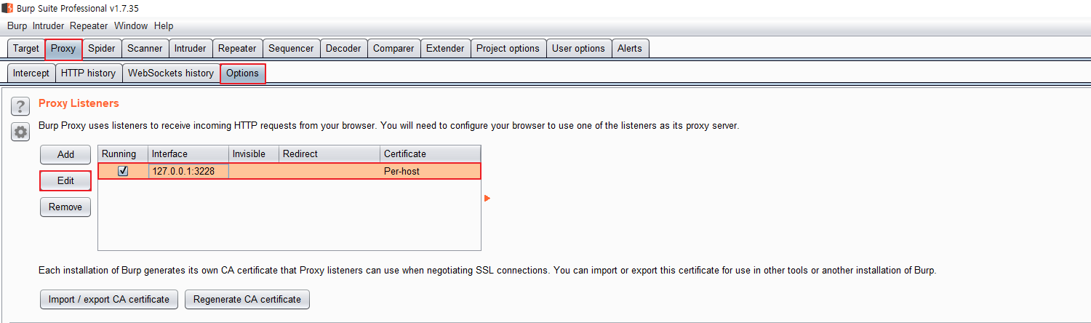This screenshot has width=1091, height=323.
Task: Click the Redirect column header
Action: pyautogui.click(x=329, y=154)
